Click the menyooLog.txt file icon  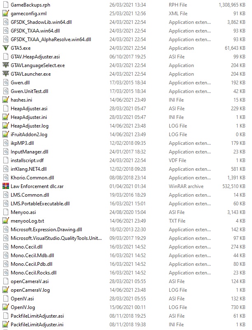(x=6, y=221)
